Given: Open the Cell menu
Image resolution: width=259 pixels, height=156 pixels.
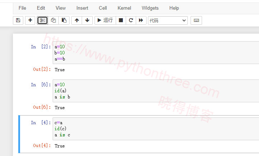Looking at the screenshot, I should click(x=103, y=8).
